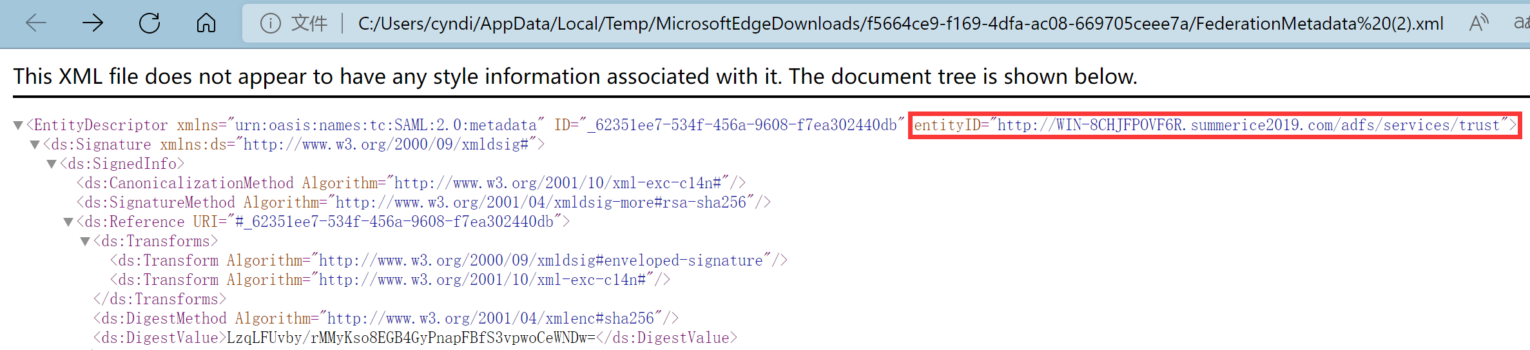Click the browser forward arrow
The image size is (1530, 350).
(x=93, y=24)
